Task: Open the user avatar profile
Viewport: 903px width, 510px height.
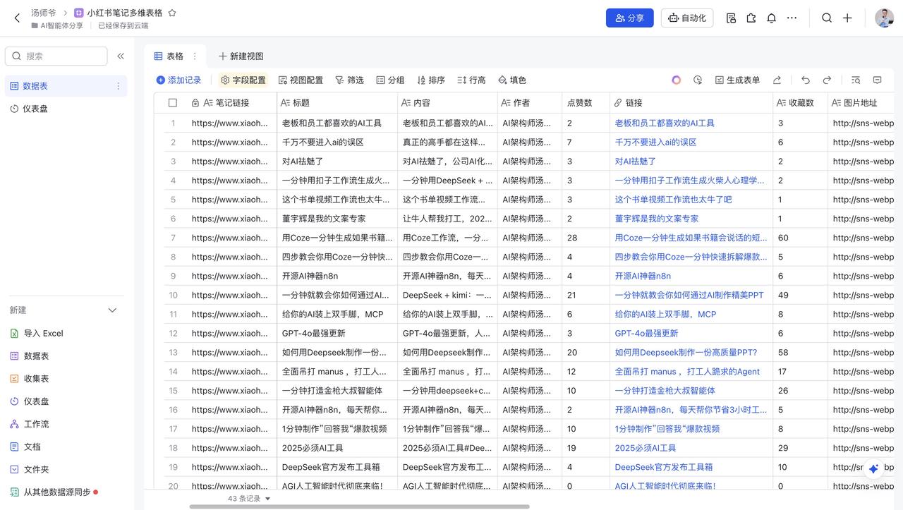Action: [884, 18]
